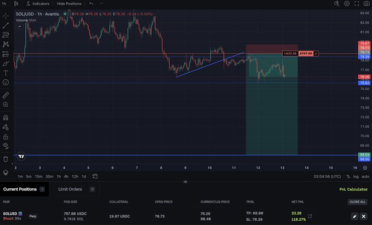Click Hide Positions button

69,3
